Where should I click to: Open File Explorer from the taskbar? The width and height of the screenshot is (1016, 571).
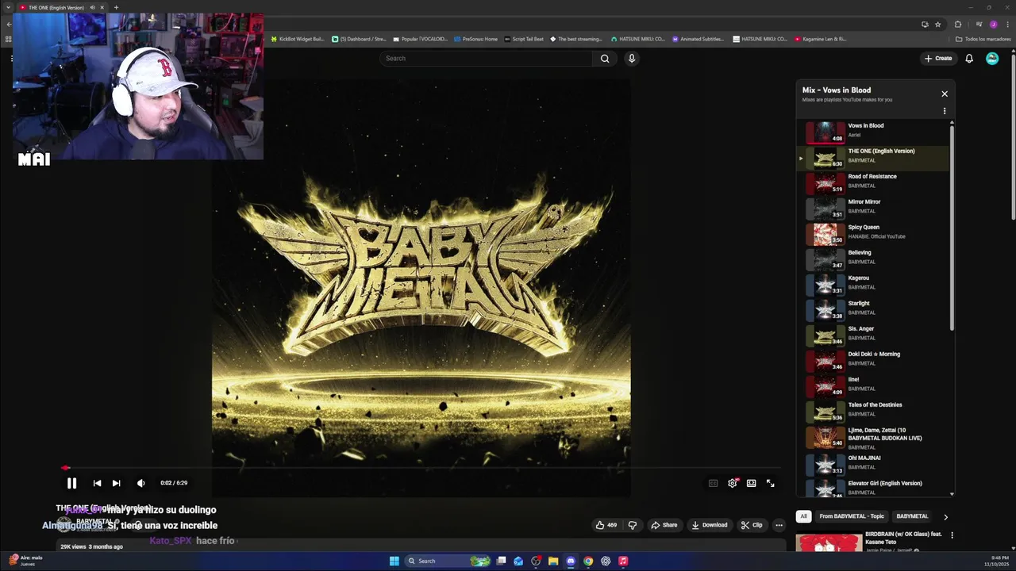click(x=553, y=561)
